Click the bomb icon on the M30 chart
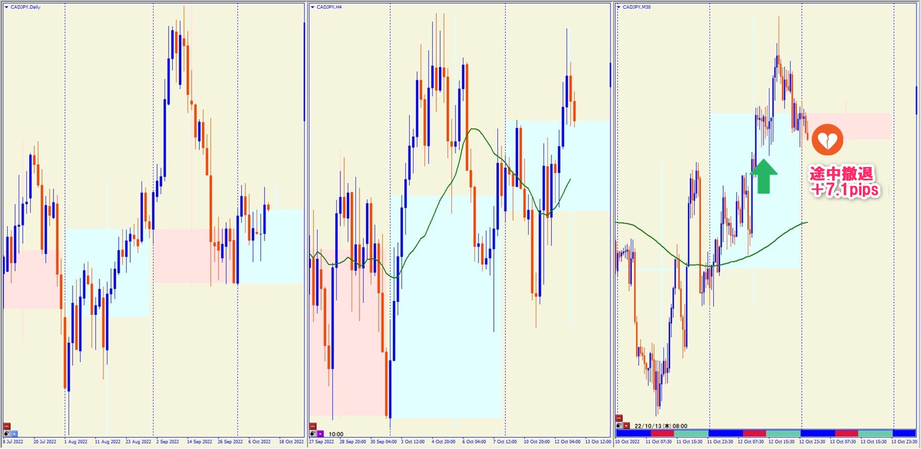The height and width of the screenshot is (449, 921). [619, 425]
